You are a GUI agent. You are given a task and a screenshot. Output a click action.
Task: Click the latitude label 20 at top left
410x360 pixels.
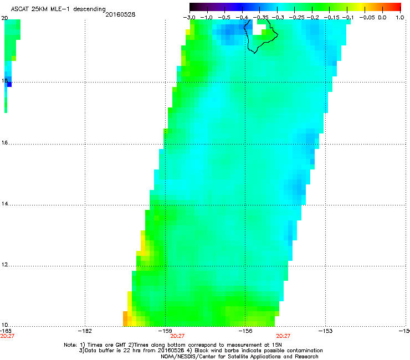[x=4, y=18]
